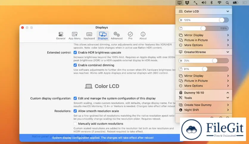Image resolution: width=249 pixels, height=144 pixels.
Task: Open Mirror Display submenu under CreatorXtreme
Action: (x=204, y=76)
